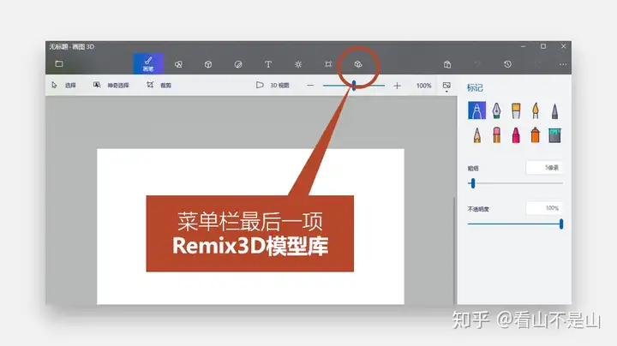617x346 pixels.
Task: Select the Watercolor brush
Action: [x=535, y=110]
